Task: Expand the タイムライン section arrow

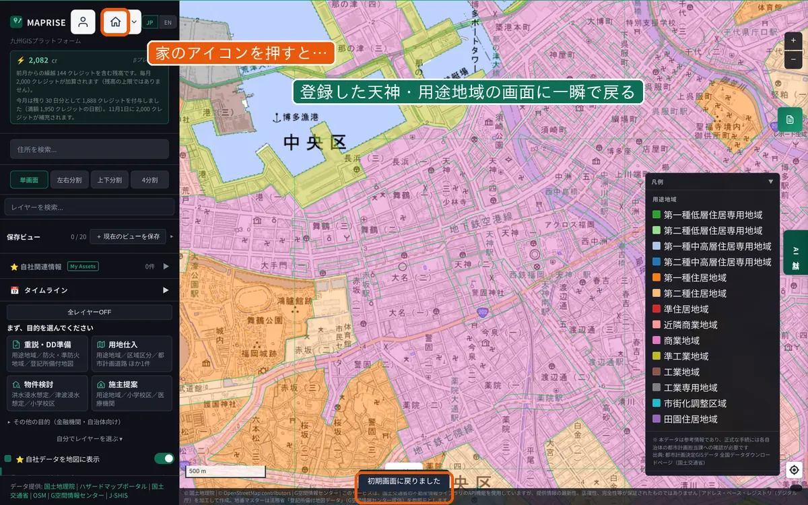Action: [166, 290]
